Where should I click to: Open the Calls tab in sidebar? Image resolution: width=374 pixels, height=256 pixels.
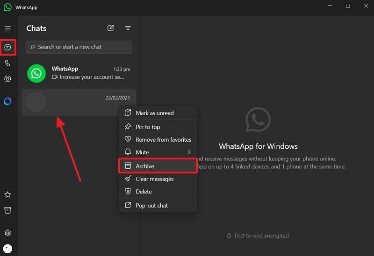tap(7, 63)
